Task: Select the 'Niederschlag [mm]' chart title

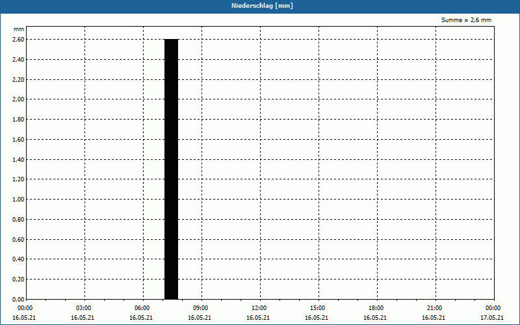Action: point(262,6)
